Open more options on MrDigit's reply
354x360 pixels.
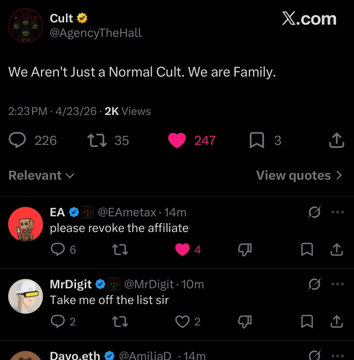pyautogui.click(x=337, y=284)
